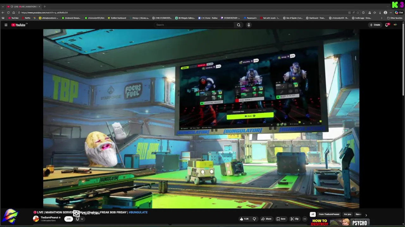
Task: Open the KickBot Dashboard bookmark
Action: coord(117,18)
